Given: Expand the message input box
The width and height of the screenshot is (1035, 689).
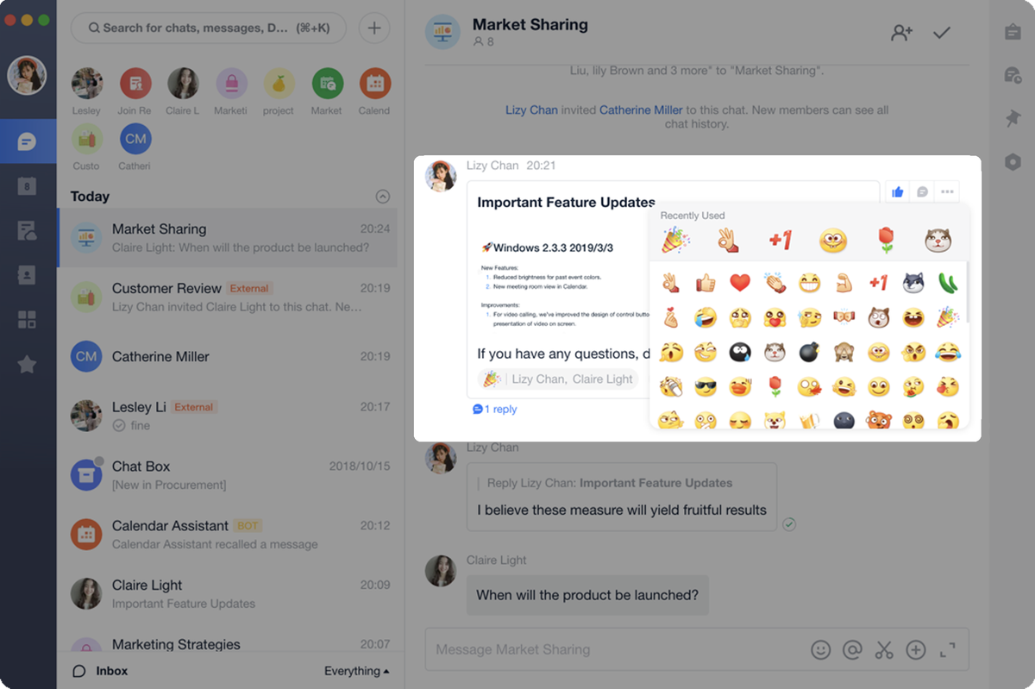Looking at the screenshot, I should click(x=948, y=649).
